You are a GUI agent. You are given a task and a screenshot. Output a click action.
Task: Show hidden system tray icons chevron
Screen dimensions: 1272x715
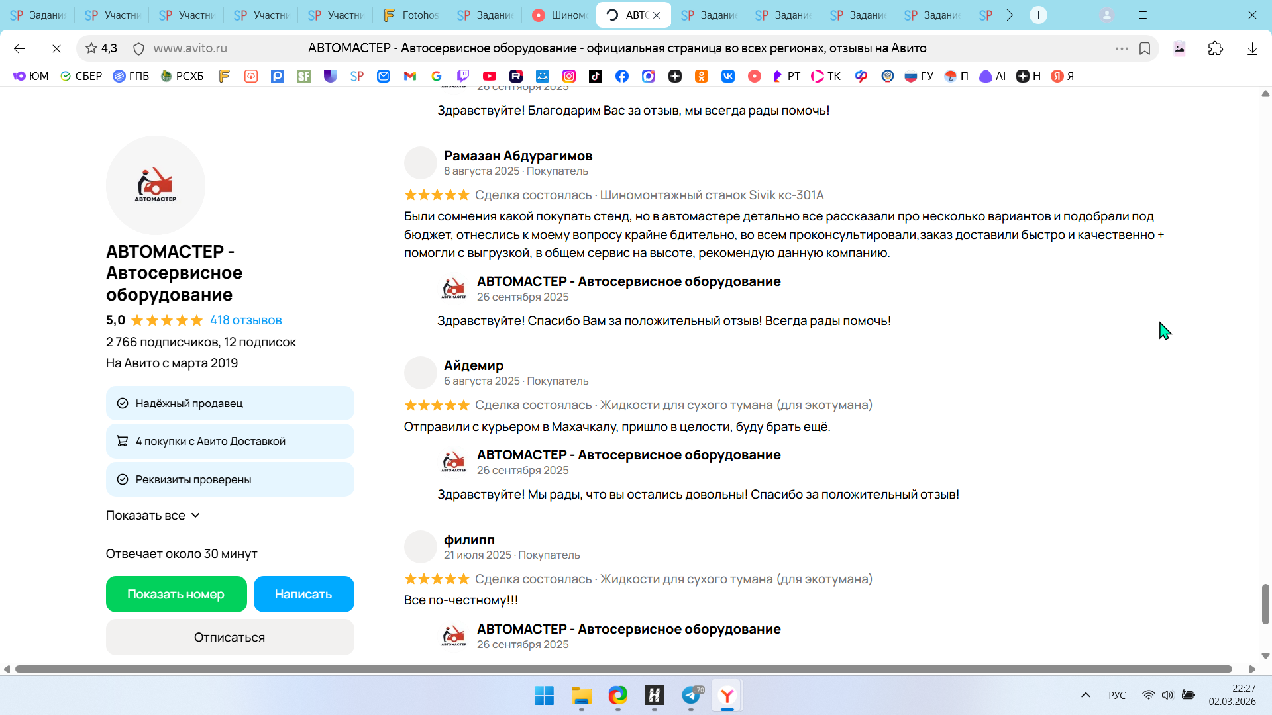click(x=1085, y=695)
